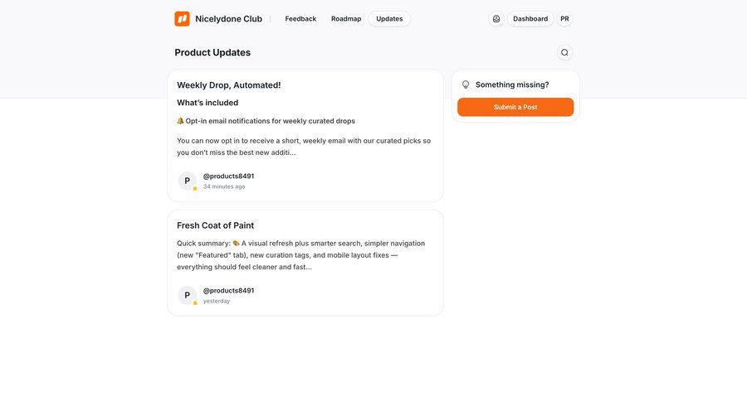
Task: Click the orange Nicelydone logo icon
Action: [182, 19]
